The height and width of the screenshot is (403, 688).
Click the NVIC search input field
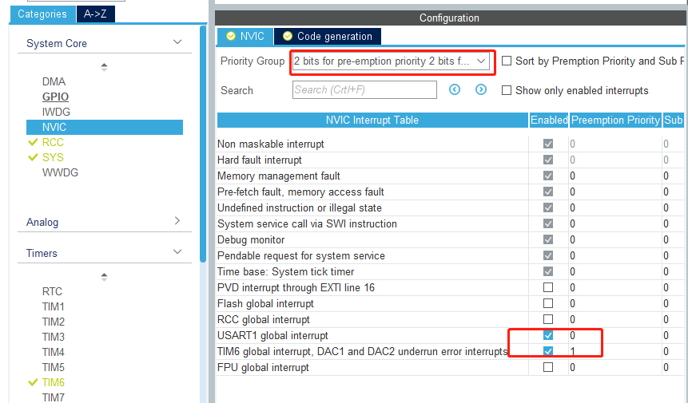point(364,90)
